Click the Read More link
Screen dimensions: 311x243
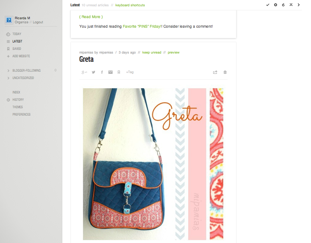pos(91,17)
